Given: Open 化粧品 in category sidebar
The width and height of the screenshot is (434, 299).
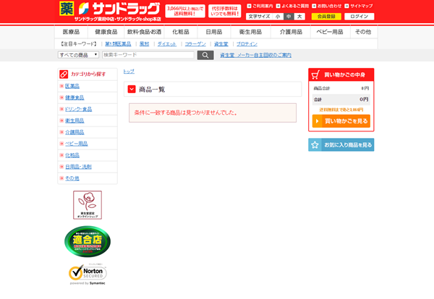Looking at the screenshot, I should pos(72,155).
